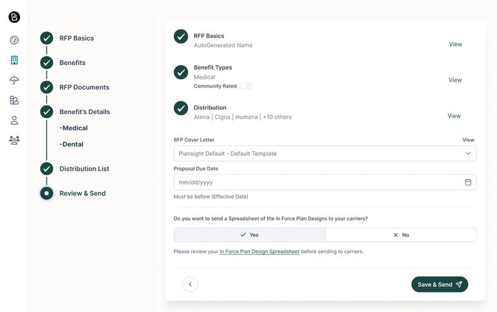Screen dimensions: 497x312
Task: Click the shapes icon in sidebar
Action: [x=14, y=100]
